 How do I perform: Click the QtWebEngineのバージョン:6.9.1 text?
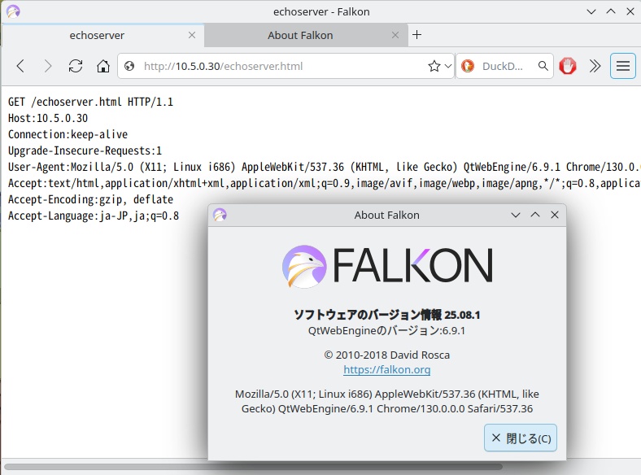point(386,331)
